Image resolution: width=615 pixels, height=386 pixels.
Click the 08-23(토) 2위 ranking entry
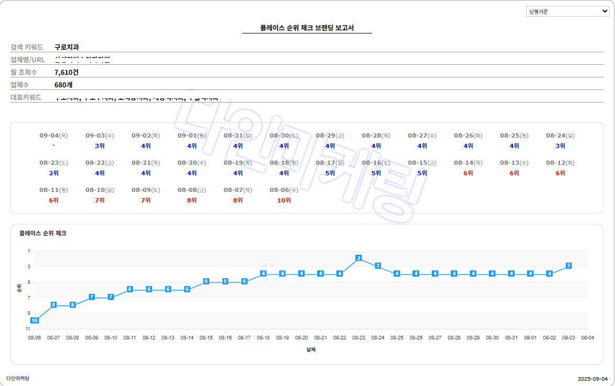click(53, 168)
